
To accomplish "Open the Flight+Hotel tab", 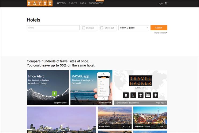I will [x=96, y=3].
